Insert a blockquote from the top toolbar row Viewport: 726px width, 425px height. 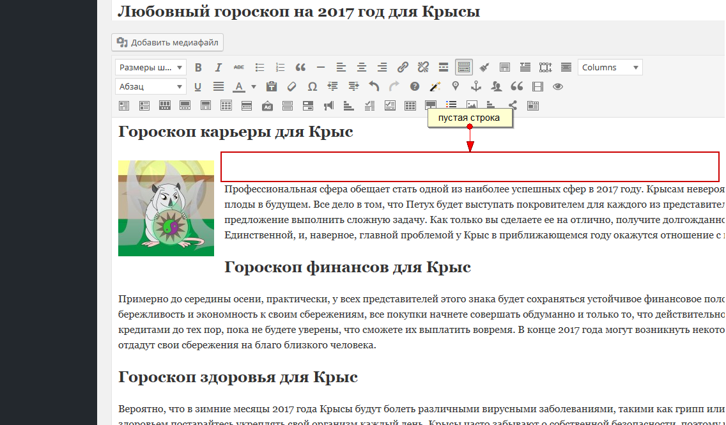[x=300, y=67]
